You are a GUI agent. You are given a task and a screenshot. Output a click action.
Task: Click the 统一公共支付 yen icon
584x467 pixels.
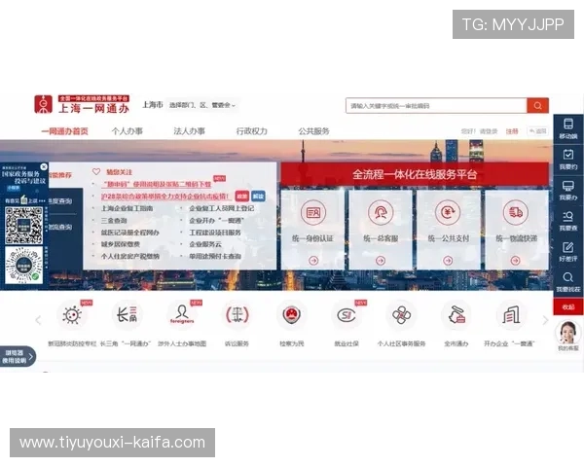pyautogui.click(x=448, y=213)
